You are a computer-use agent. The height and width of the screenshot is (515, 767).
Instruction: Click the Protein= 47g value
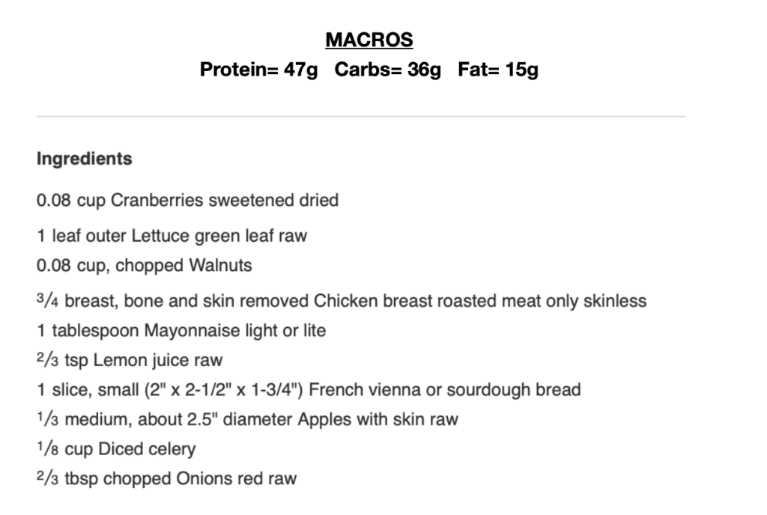(258, 70)
